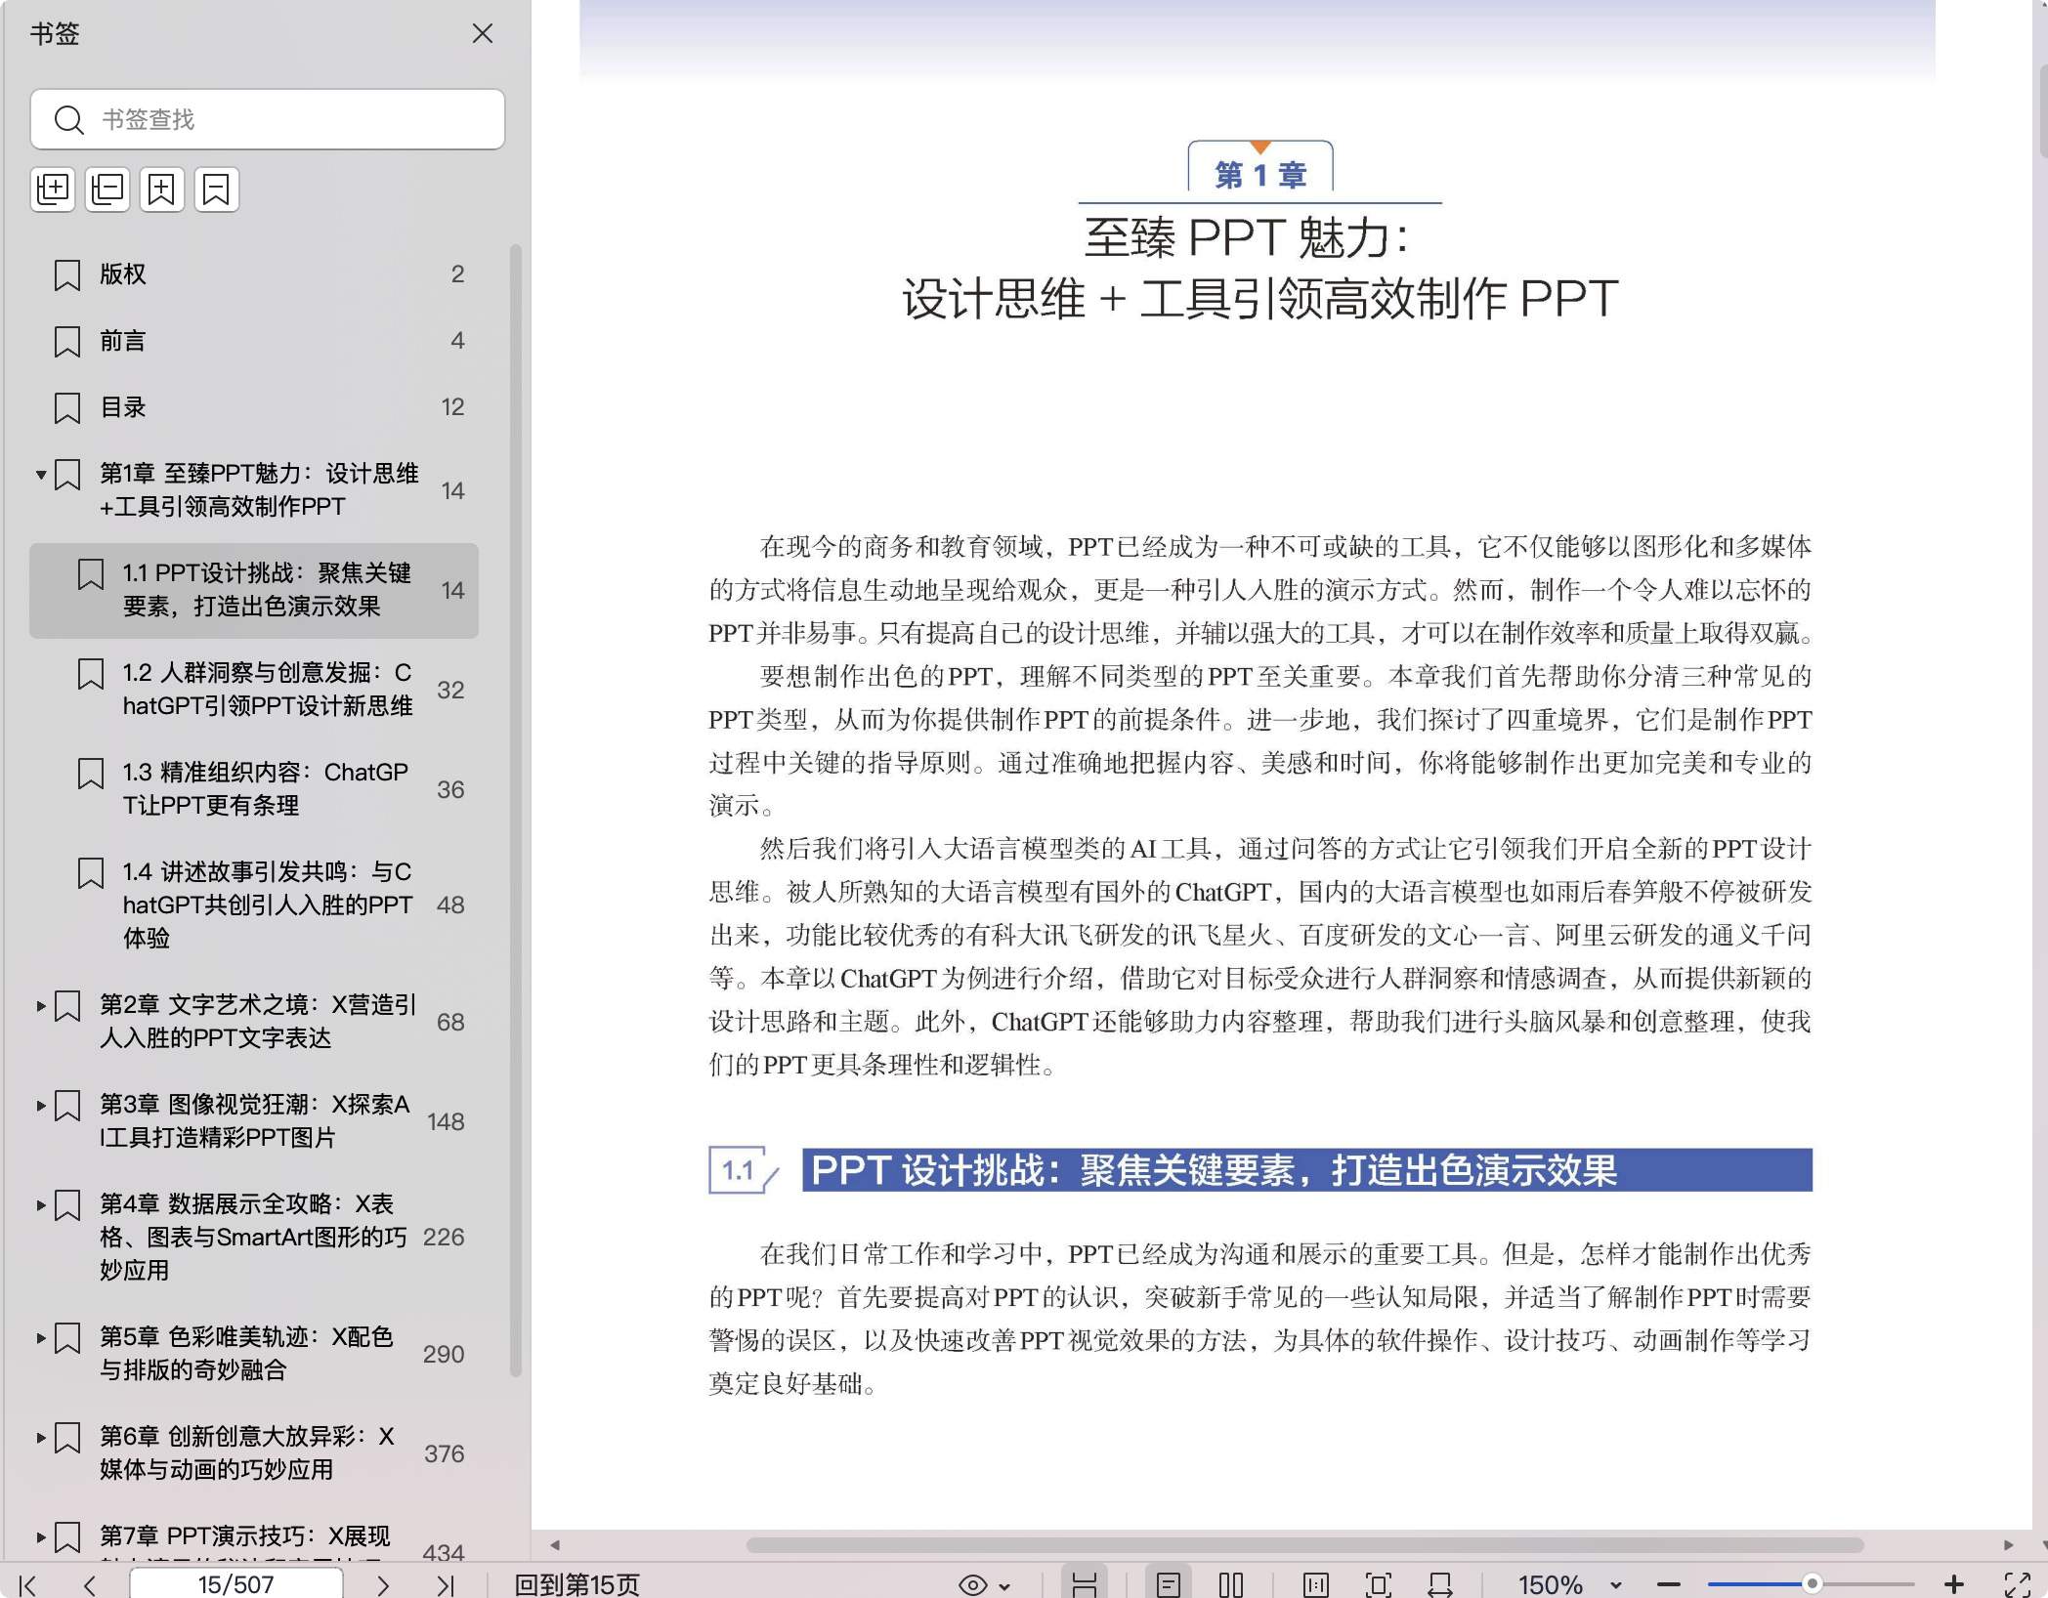The width and height of the screenshot is (2048, 1598).
Task: Jump to the 1.4 讲述故事引发共鸣 bookmark
Action: [x=267, y=904]
